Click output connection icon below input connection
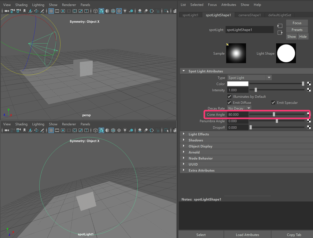 click(280, 33)
